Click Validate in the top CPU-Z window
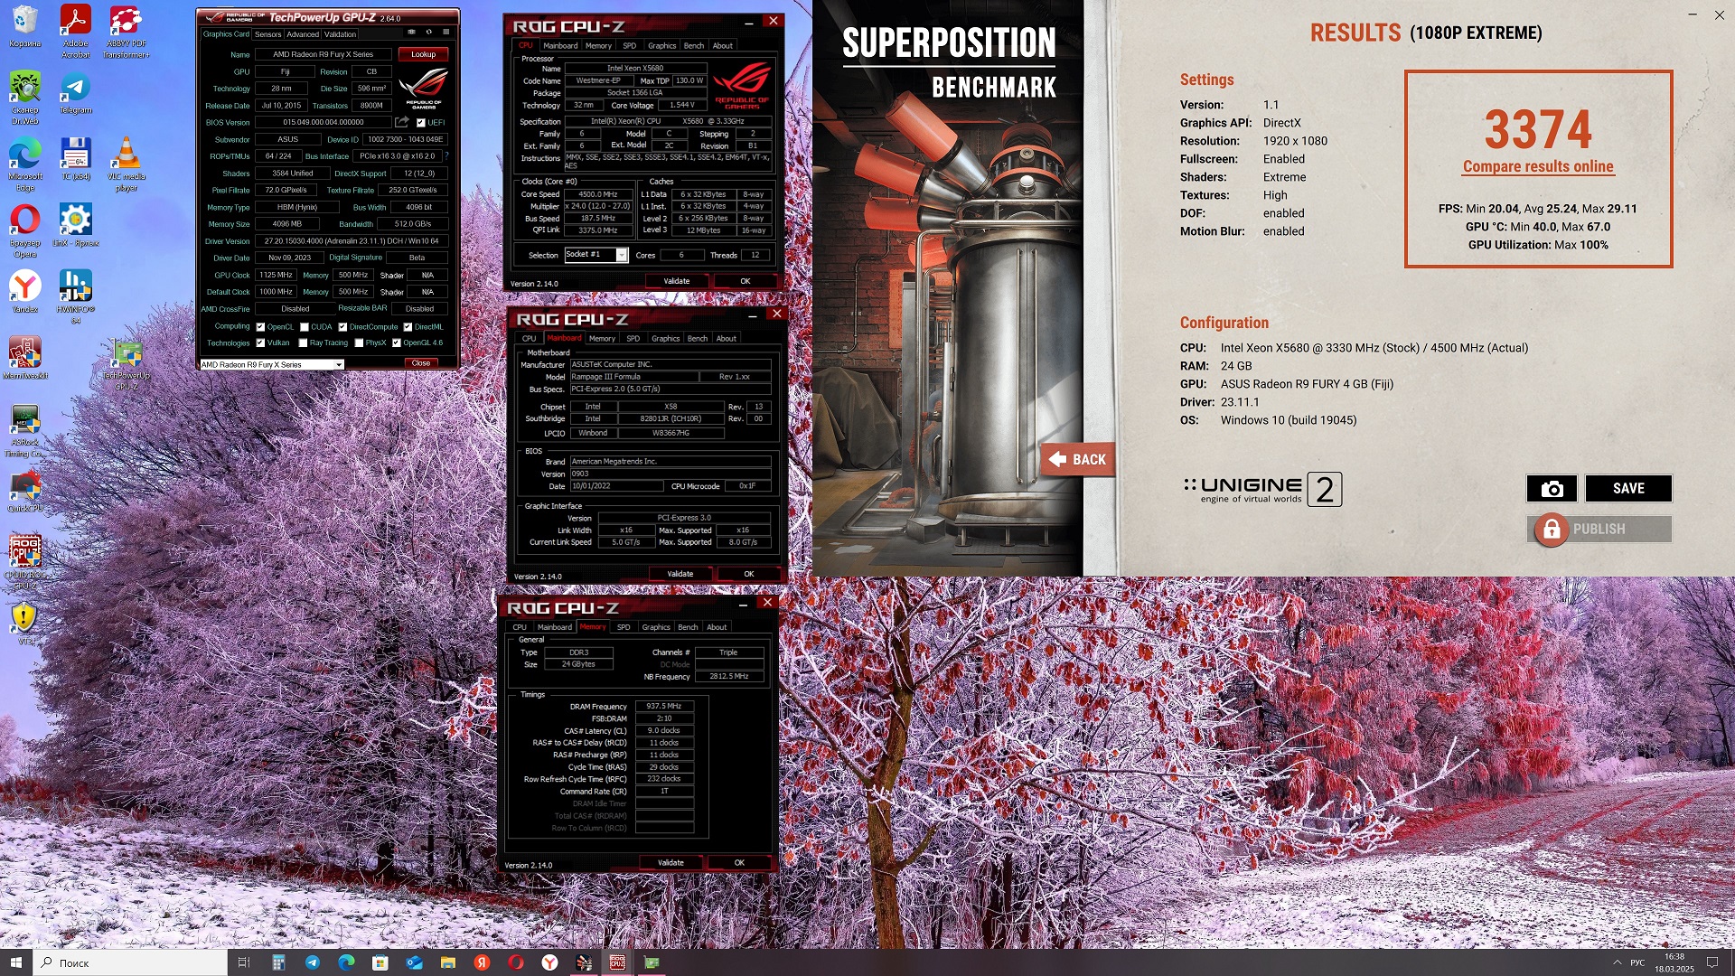 (677, 281)
